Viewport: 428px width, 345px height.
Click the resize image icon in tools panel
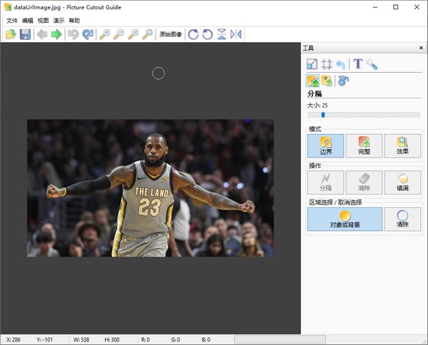(x=312, y=64)
